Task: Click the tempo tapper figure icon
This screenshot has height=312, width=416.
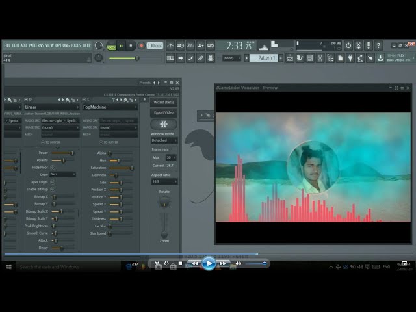Action: pos(360,58)
